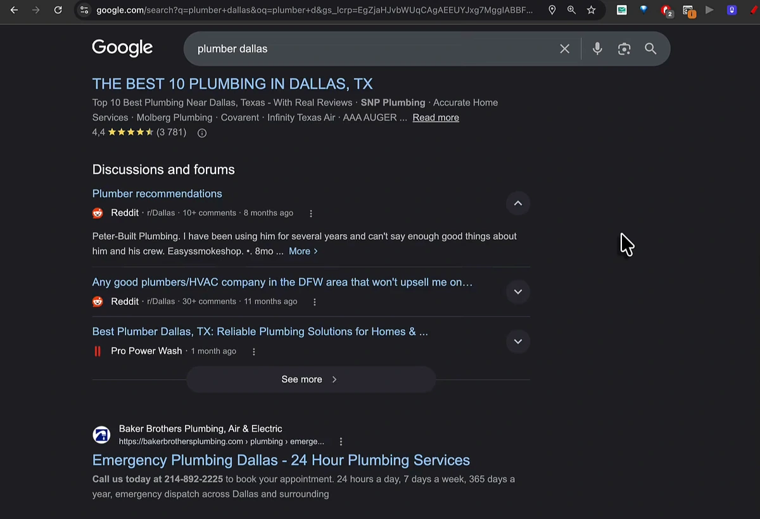Click in the plumber dallas search field

pos(374,49)
